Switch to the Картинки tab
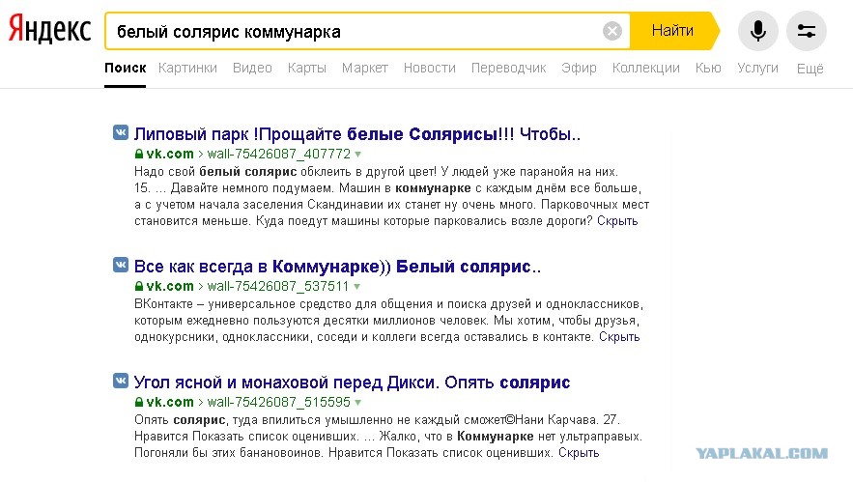Screen dimensions: 853x482 (x=187, y=68)
